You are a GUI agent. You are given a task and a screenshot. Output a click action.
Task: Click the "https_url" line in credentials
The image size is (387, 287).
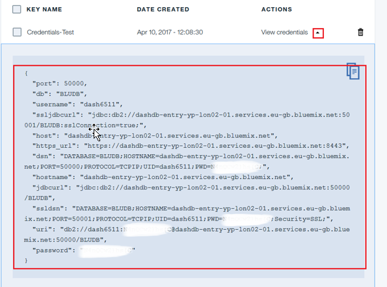coord(191,146)
